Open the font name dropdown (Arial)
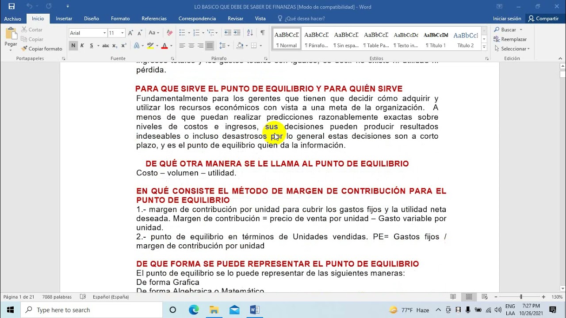Screen dimensions: 566x318 tap(105, 33)
